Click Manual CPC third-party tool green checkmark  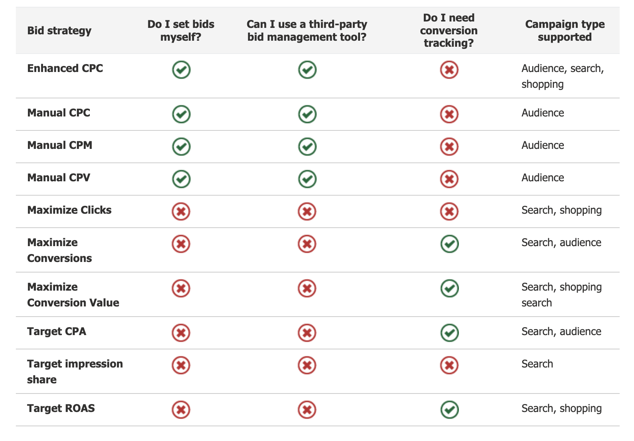coord(307,115)
